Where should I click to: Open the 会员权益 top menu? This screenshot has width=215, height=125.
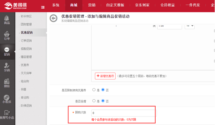[167, 5]
